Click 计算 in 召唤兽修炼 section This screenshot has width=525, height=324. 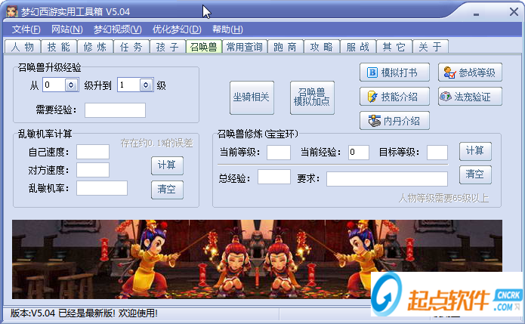click(x=475, y=151)
